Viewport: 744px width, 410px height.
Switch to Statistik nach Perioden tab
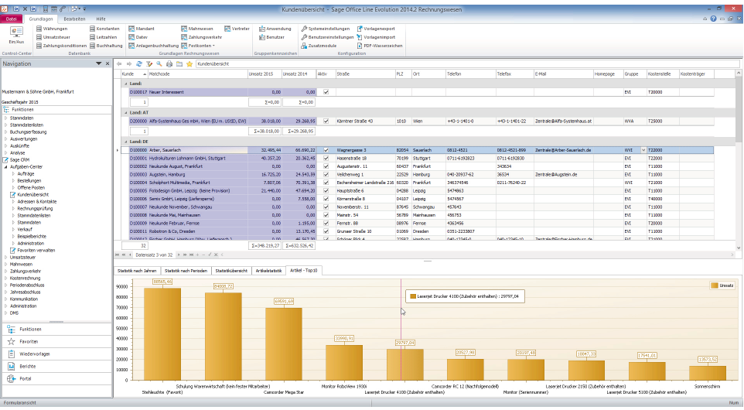coord(186,271)
